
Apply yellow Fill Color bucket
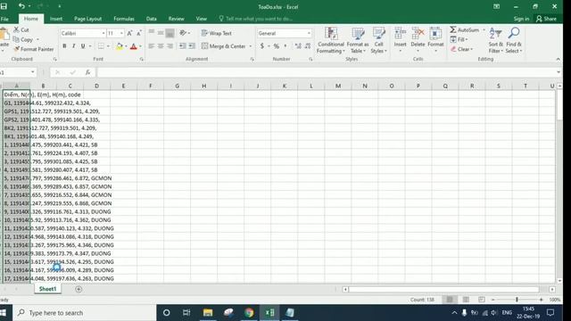(120, 46)
